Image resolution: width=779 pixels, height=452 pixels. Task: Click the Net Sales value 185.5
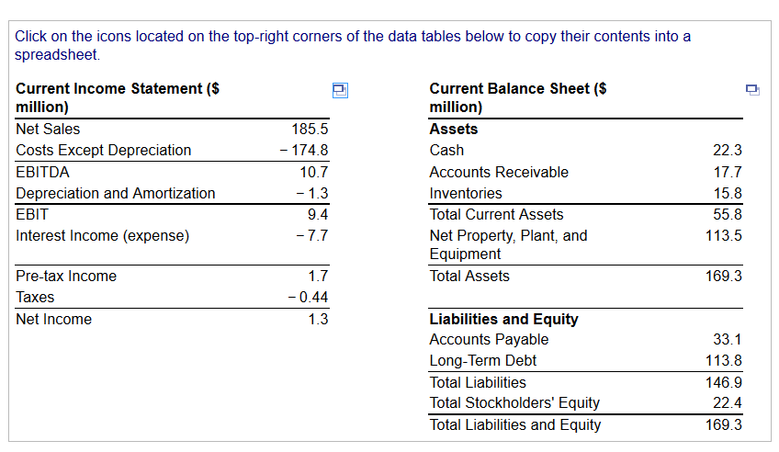310,130
